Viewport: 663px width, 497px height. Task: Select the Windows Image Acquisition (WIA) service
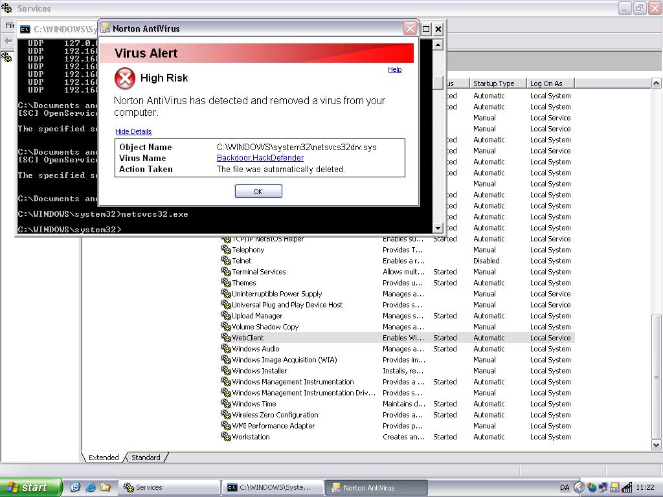398,360
